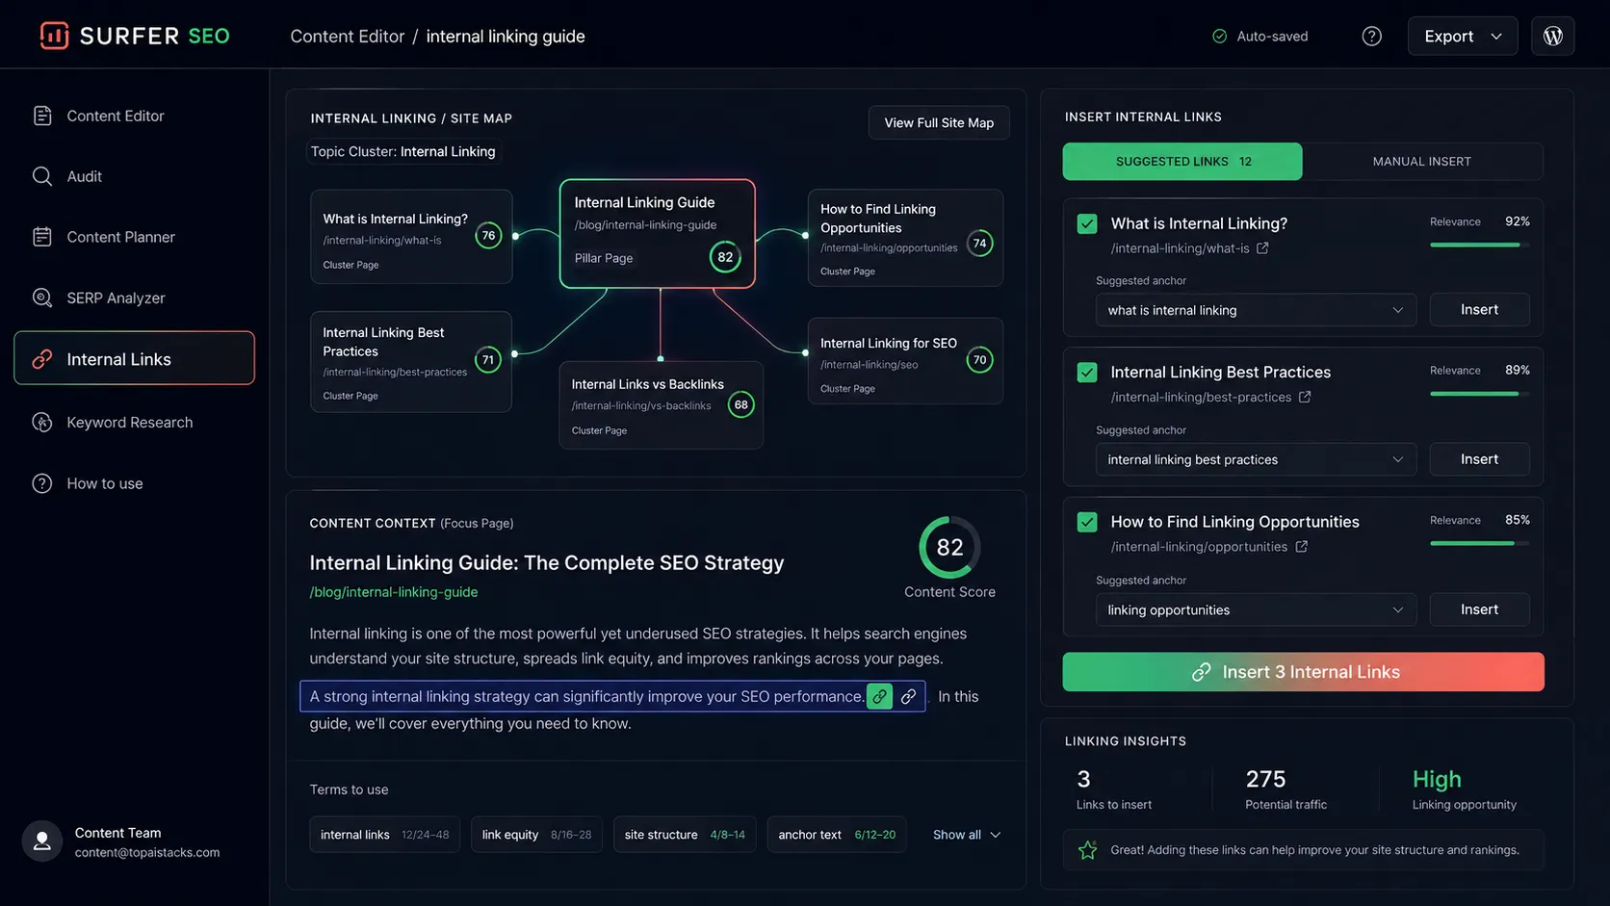Click the 92% relevance bar
This screenshot has width=1610, height=906.
pos(1479,245)
